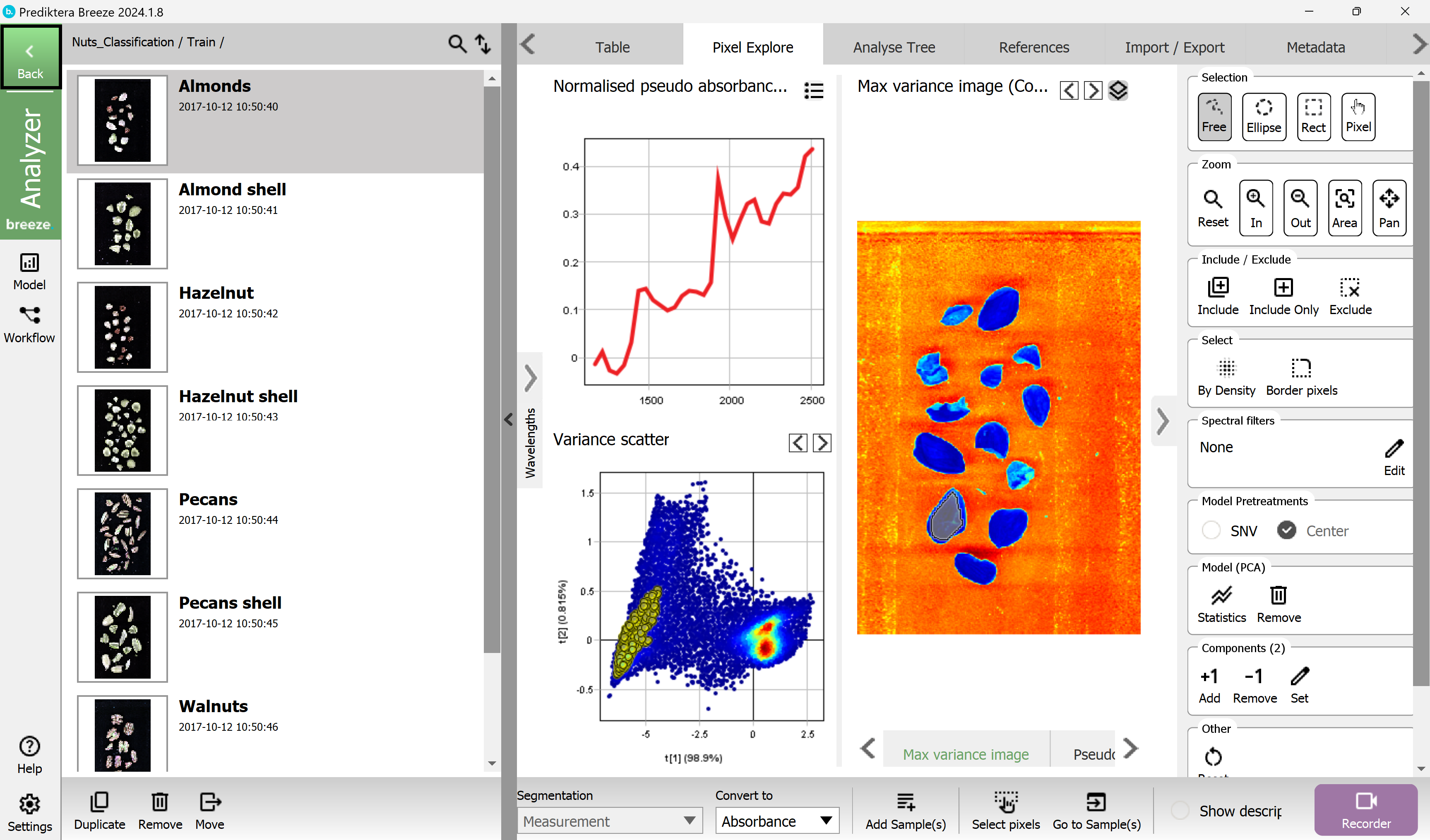Open the References tab
Viewport: 1430px width, 840px height.
tap(1033, 47)
